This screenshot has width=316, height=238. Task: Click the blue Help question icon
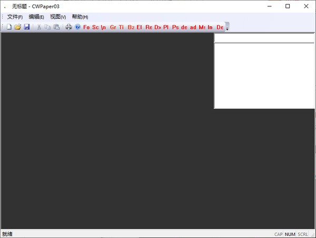pos(77,27)
